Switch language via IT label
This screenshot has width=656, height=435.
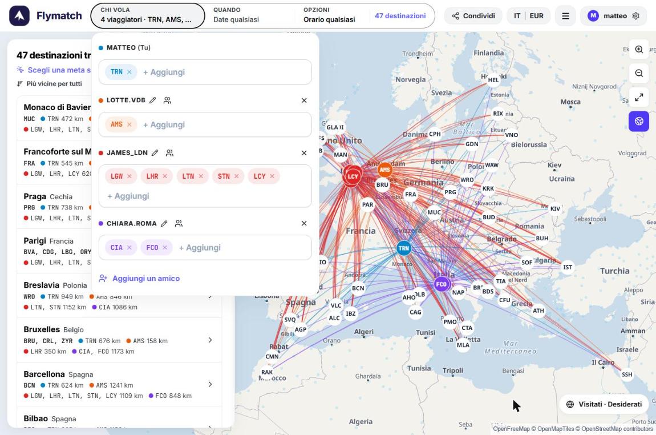coord(517,16)
